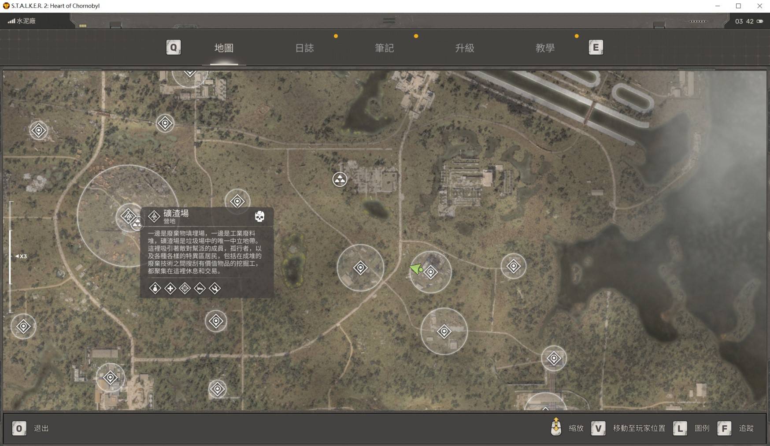Click the crosshair target icon in tooltip

pyautogui.click(x=185, y=288)
